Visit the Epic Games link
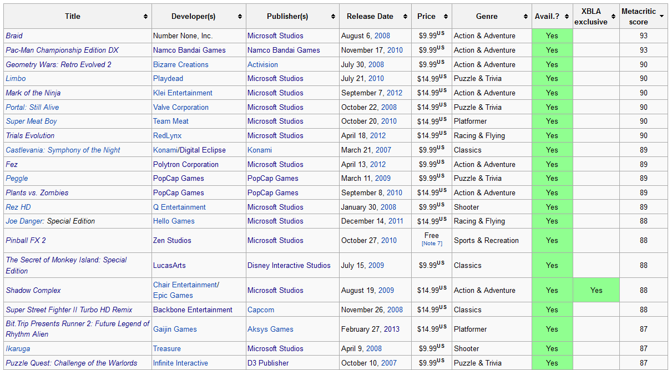Image resolution: width=672 pixels, height=370 pixels. click(173, 296)
